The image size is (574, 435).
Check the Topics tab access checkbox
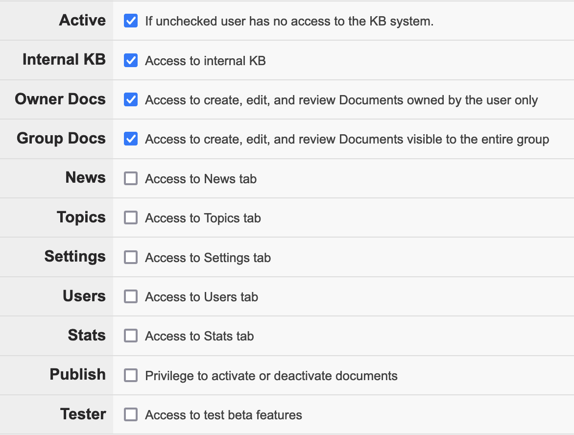pyautogui.click(x=131, y=218)
